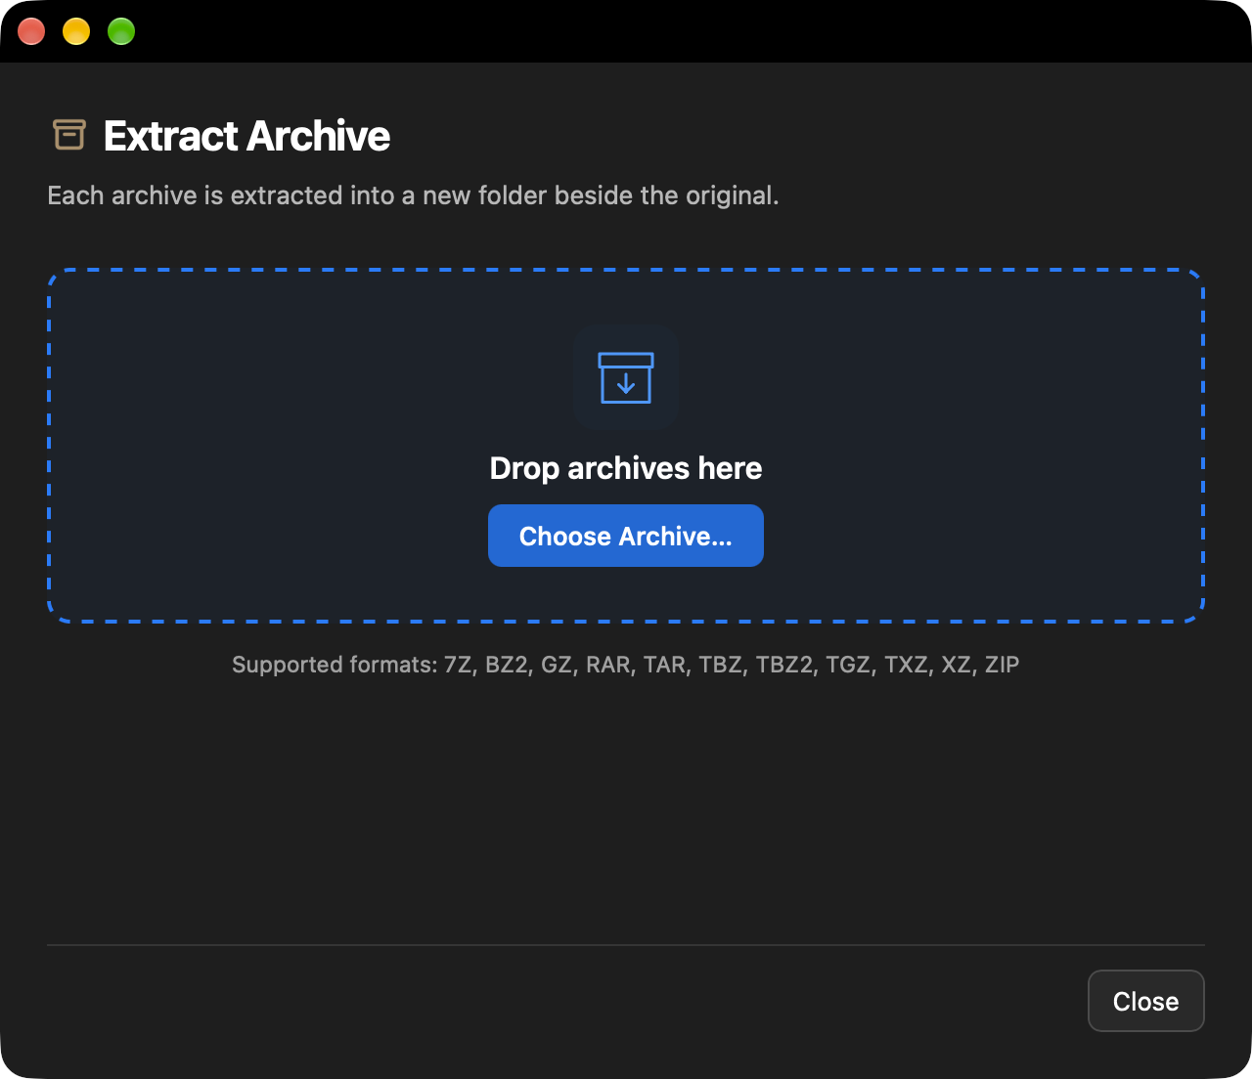Screen dimensions: 1252x1079
Task: Click the extraction description subtitle text
Action: (x=413, y=195)
